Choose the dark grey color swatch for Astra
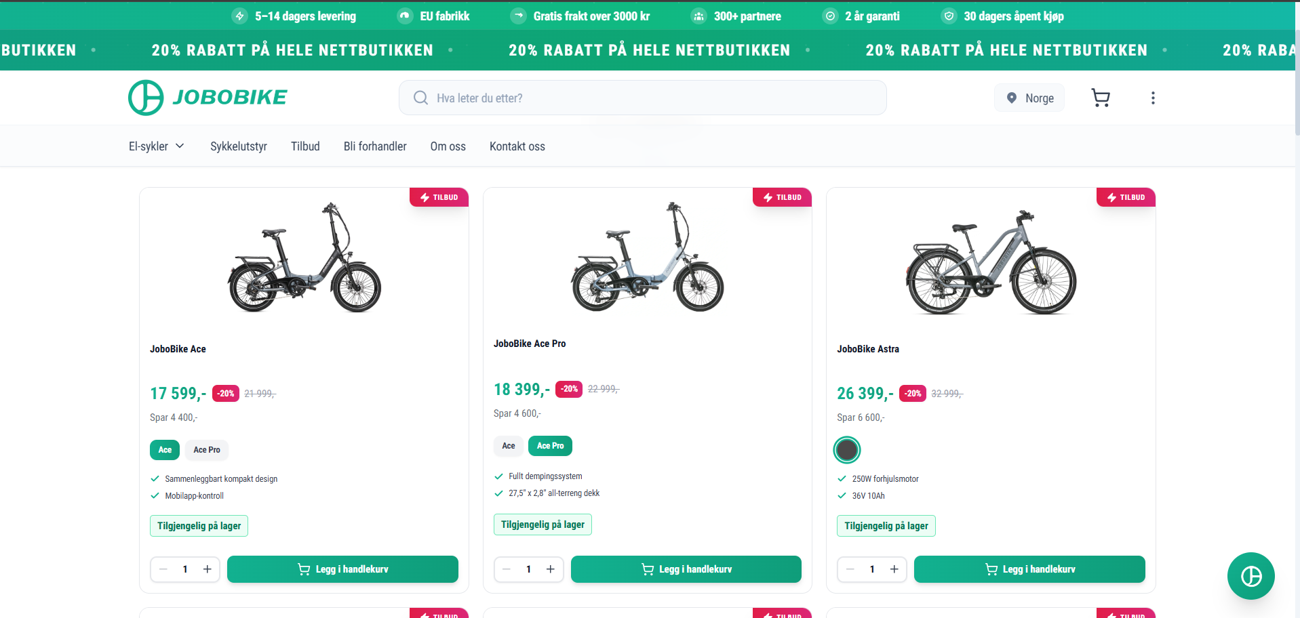 coord(847,450)
